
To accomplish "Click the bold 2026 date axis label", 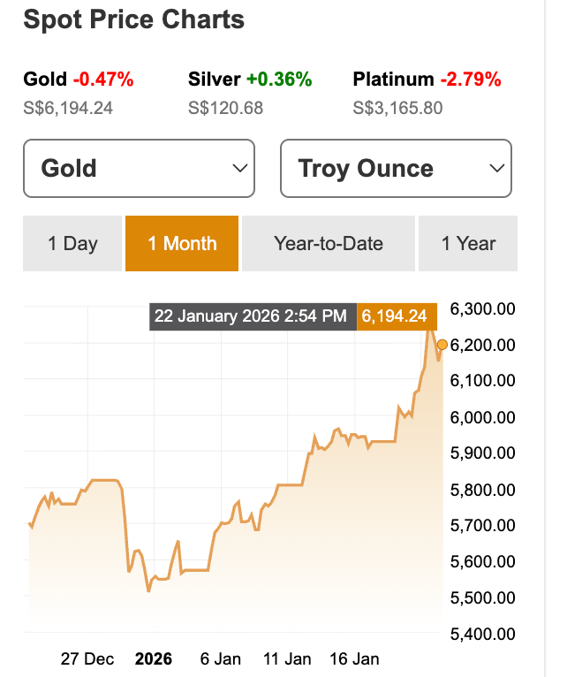I will pos(153,658).
